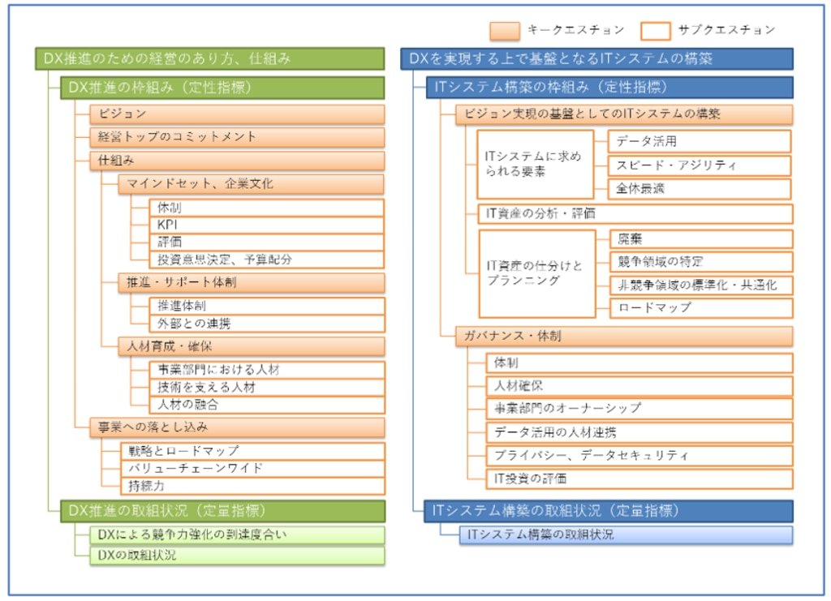Select 投資意思決定、予算配分 item

(267, 260)
